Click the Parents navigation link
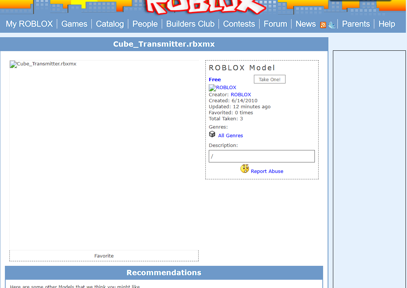 click(x=356, y=24)
